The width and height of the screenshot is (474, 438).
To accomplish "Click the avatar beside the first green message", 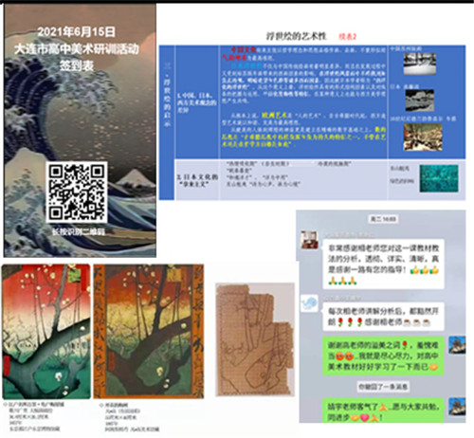I will coord(457,345).
